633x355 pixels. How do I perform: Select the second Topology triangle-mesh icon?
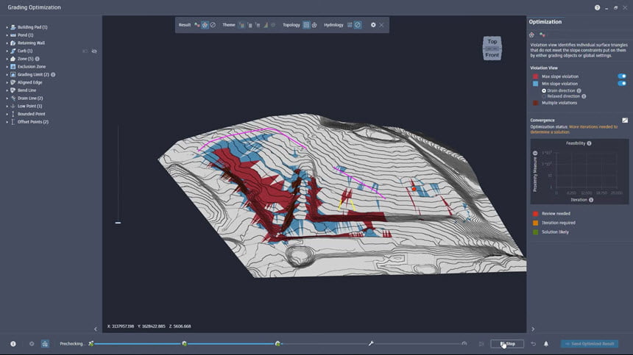pyautogui.click(x=314, y=25)
